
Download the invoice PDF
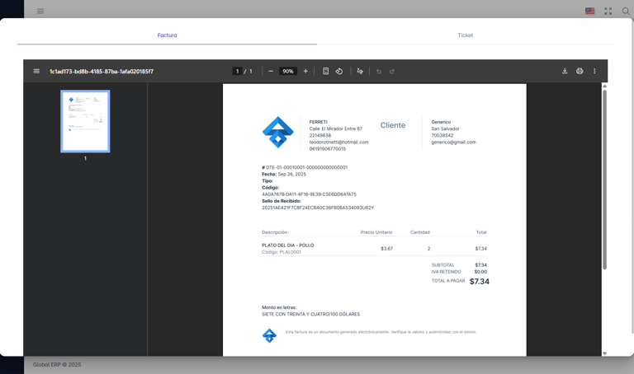(x=565, y=71)
